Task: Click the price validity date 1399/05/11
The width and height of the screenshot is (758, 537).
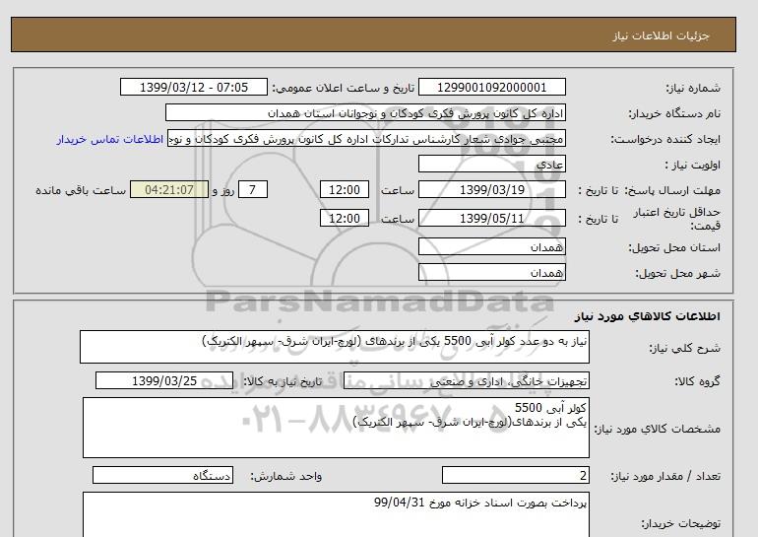Action: 491,218
